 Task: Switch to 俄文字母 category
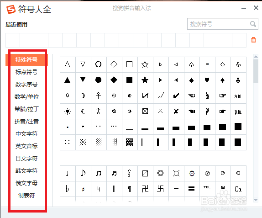tap(26, 183)
